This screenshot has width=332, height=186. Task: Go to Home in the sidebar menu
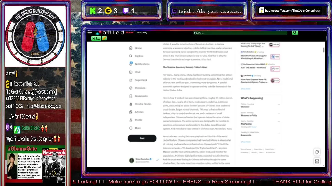point(138,48)
